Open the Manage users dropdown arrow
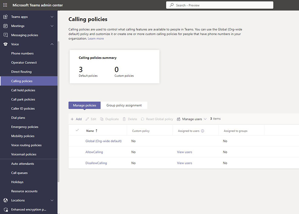299x214 pixels. click(x=205, y=119)
